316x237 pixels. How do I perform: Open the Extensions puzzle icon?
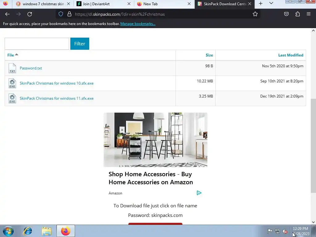point(297,14)
